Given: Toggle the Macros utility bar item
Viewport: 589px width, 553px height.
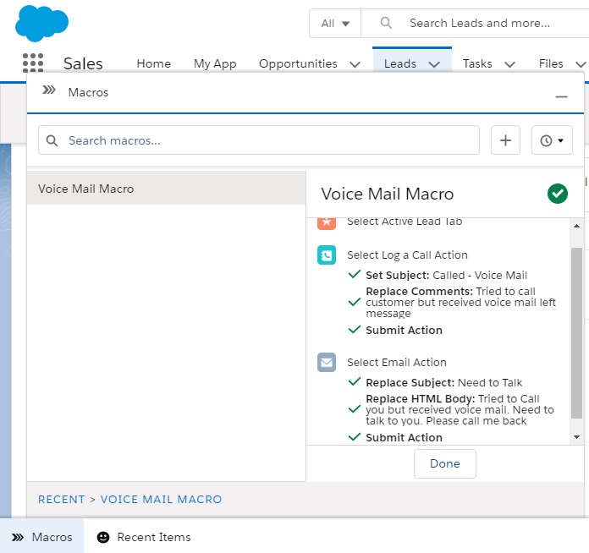Looking at the screenshot, I should [41, 537].
